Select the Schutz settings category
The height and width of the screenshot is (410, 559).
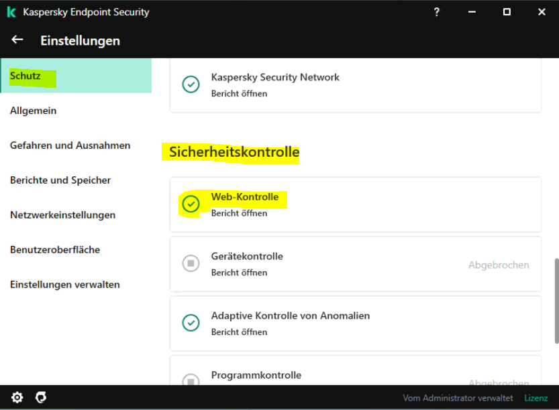[26, 76]
